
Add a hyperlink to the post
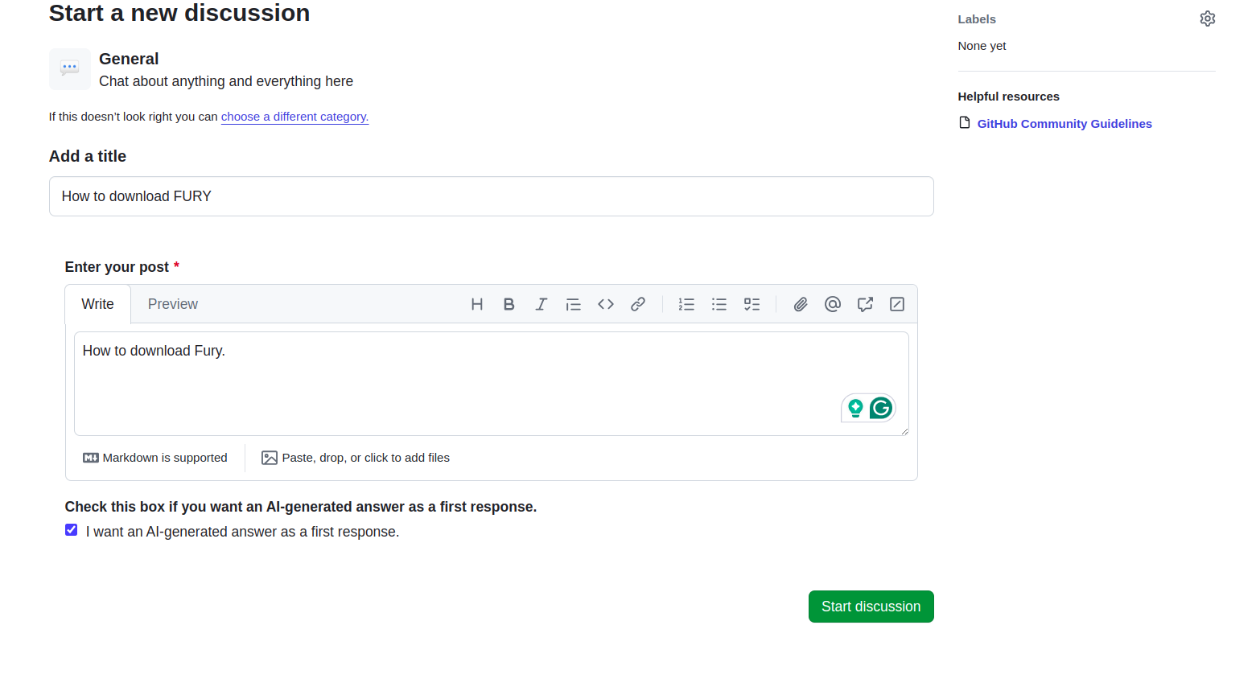click(x=638, y=304)
